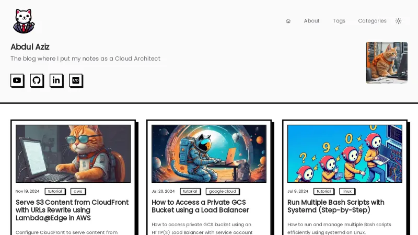Open the LinkedIn profile icon
The width and height of the screenshot is (418, 235).
click(x=56, y=80)
